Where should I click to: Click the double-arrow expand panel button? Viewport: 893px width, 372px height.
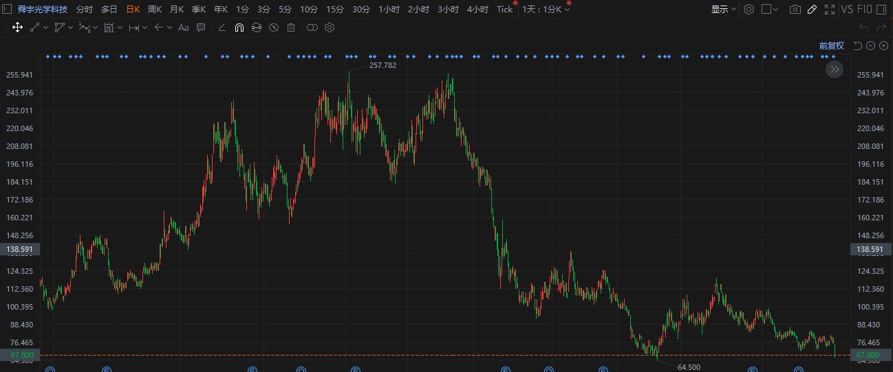[x=834, y=69]
